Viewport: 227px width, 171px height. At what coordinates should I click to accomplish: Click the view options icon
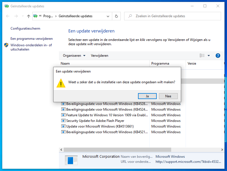(x=202, y=56)
